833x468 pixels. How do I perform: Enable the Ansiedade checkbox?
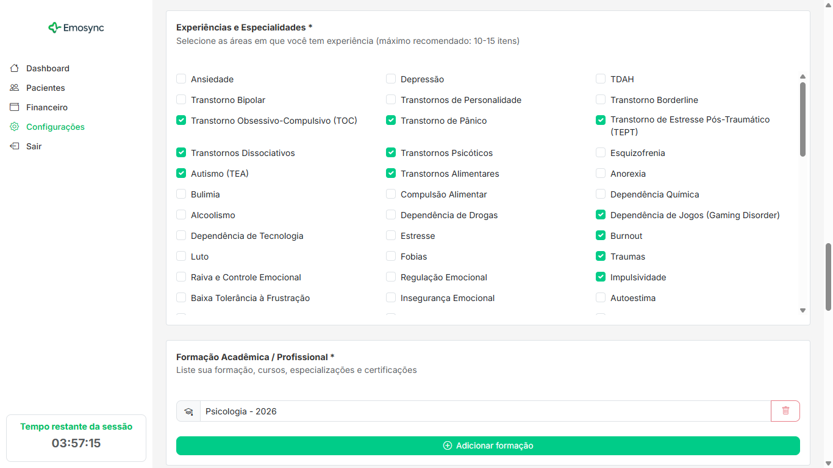point(181,79)
